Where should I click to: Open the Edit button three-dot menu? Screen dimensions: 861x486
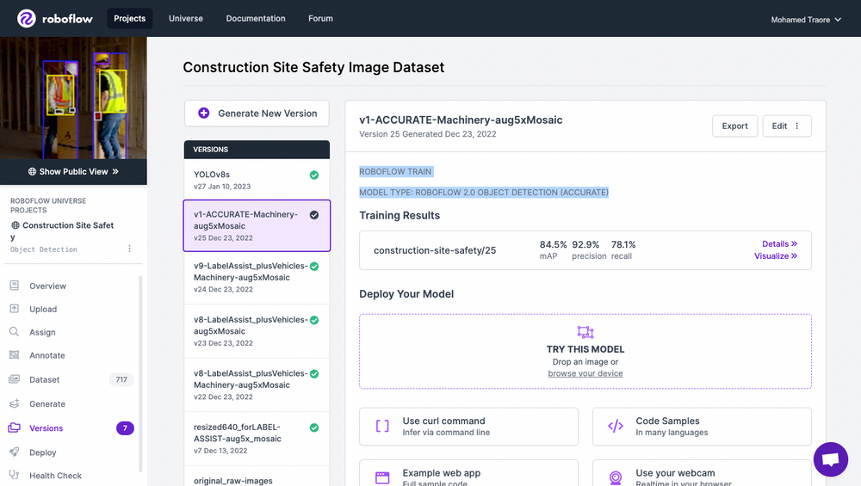coord(796,126)
